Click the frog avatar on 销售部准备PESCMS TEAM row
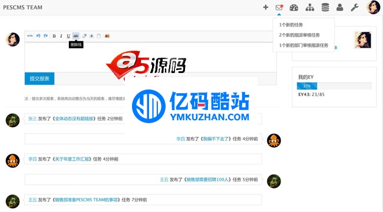 [x=13, y=201]
